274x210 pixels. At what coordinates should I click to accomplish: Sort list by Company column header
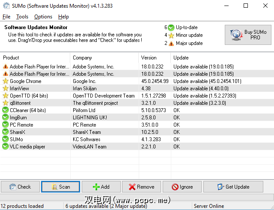click(104, 58)
